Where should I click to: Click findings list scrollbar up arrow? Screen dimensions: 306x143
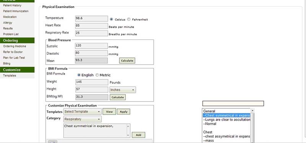click(252, 110)
